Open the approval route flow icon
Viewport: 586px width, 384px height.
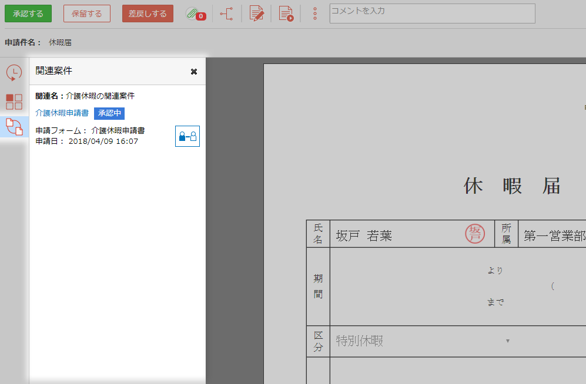[x=226, y=14]
